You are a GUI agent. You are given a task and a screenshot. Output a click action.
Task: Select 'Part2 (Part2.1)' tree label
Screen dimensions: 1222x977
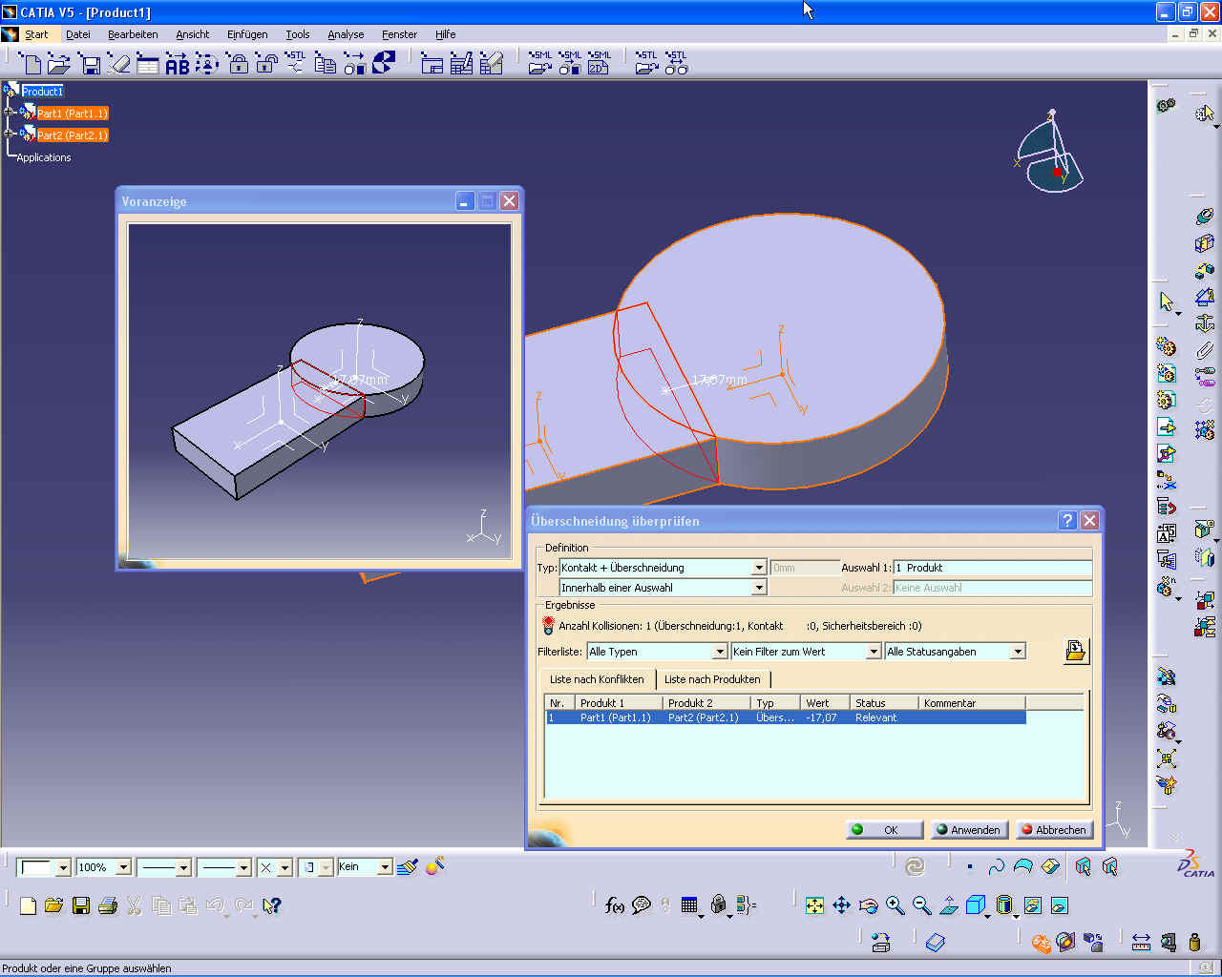coord(73,135)
